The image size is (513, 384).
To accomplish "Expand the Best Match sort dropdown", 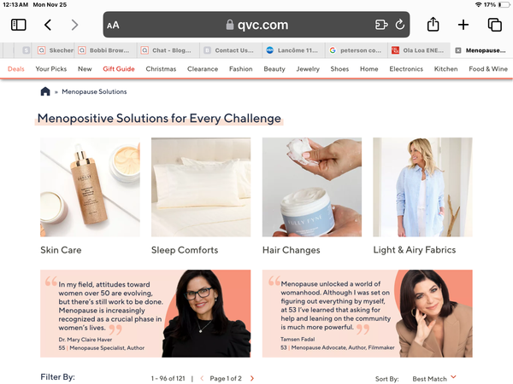I will coord(434,378).
